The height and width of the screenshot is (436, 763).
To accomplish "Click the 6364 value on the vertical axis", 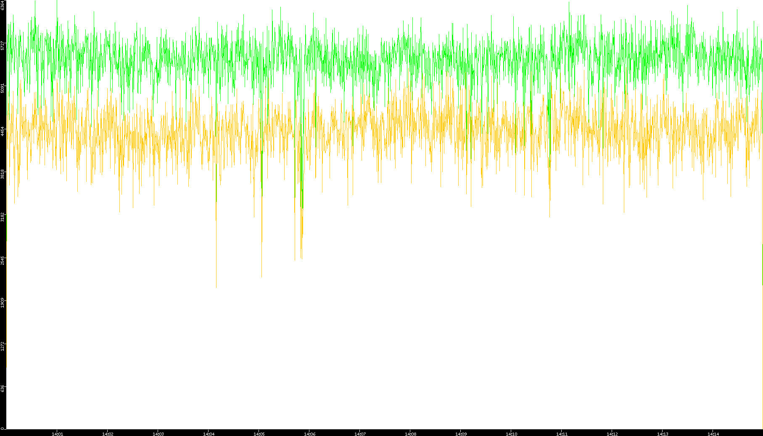I will coord(3,5).
